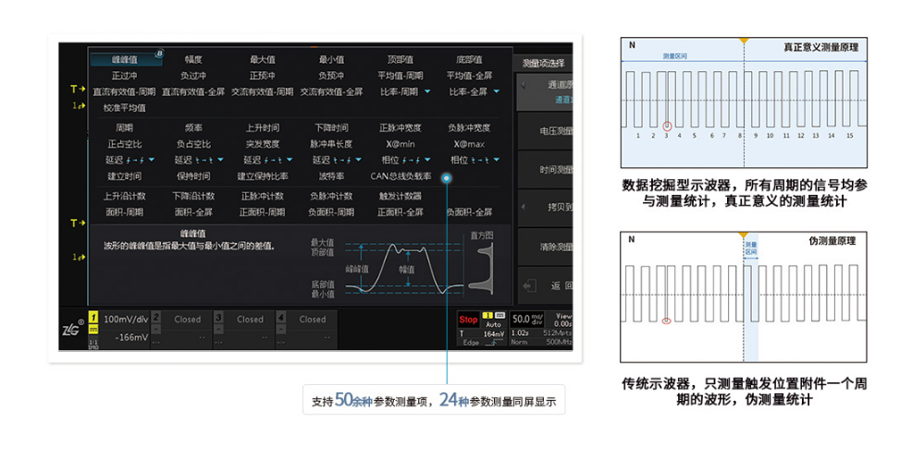The width and height of the screenshot is (900, 458).
Task: Select the 波特率 measurement item
Action: coord(331,176)
